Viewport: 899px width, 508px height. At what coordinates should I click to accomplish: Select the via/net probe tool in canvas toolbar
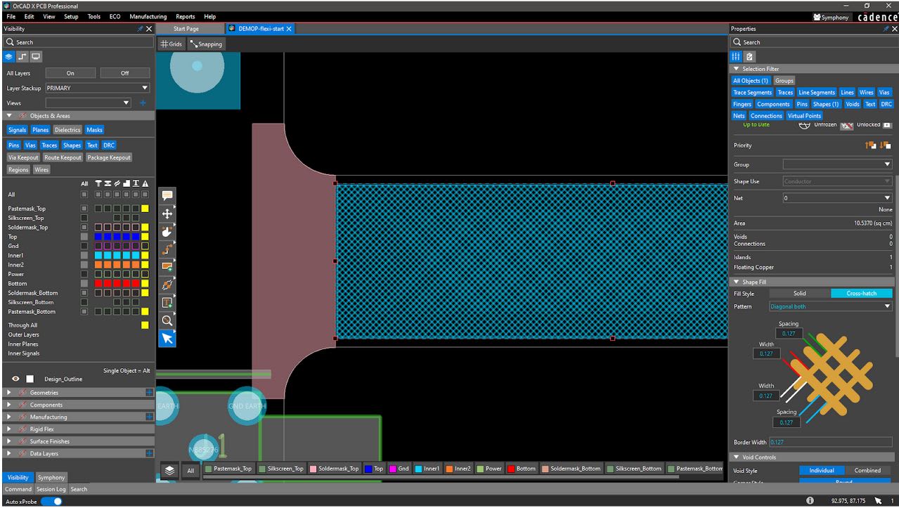pyautogui.click(x=167, y=285)
